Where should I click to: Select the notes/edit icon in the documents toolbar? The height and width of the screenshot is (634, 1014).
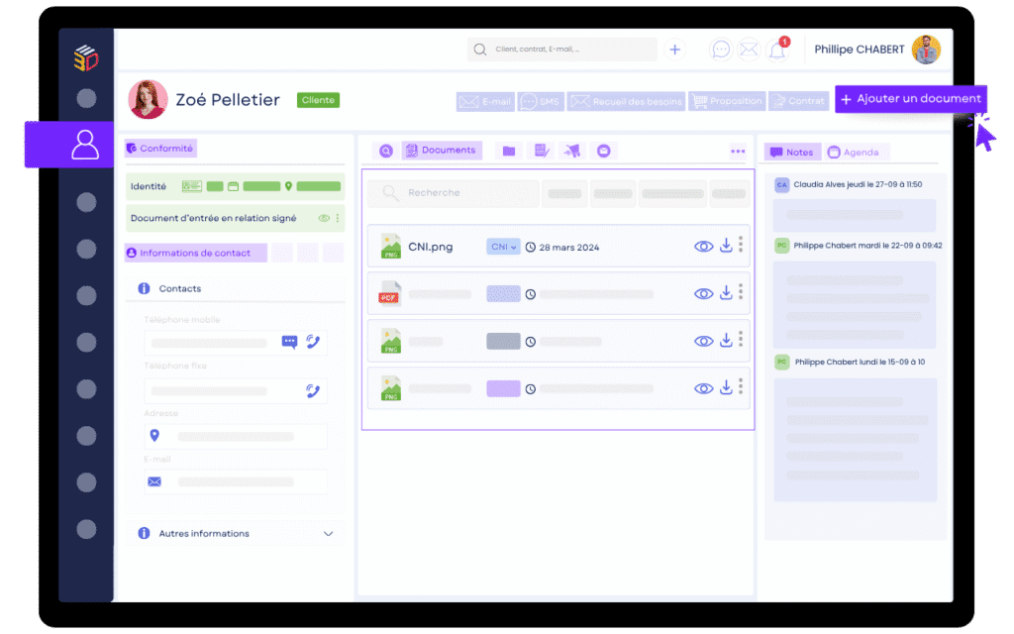point(540,150)
